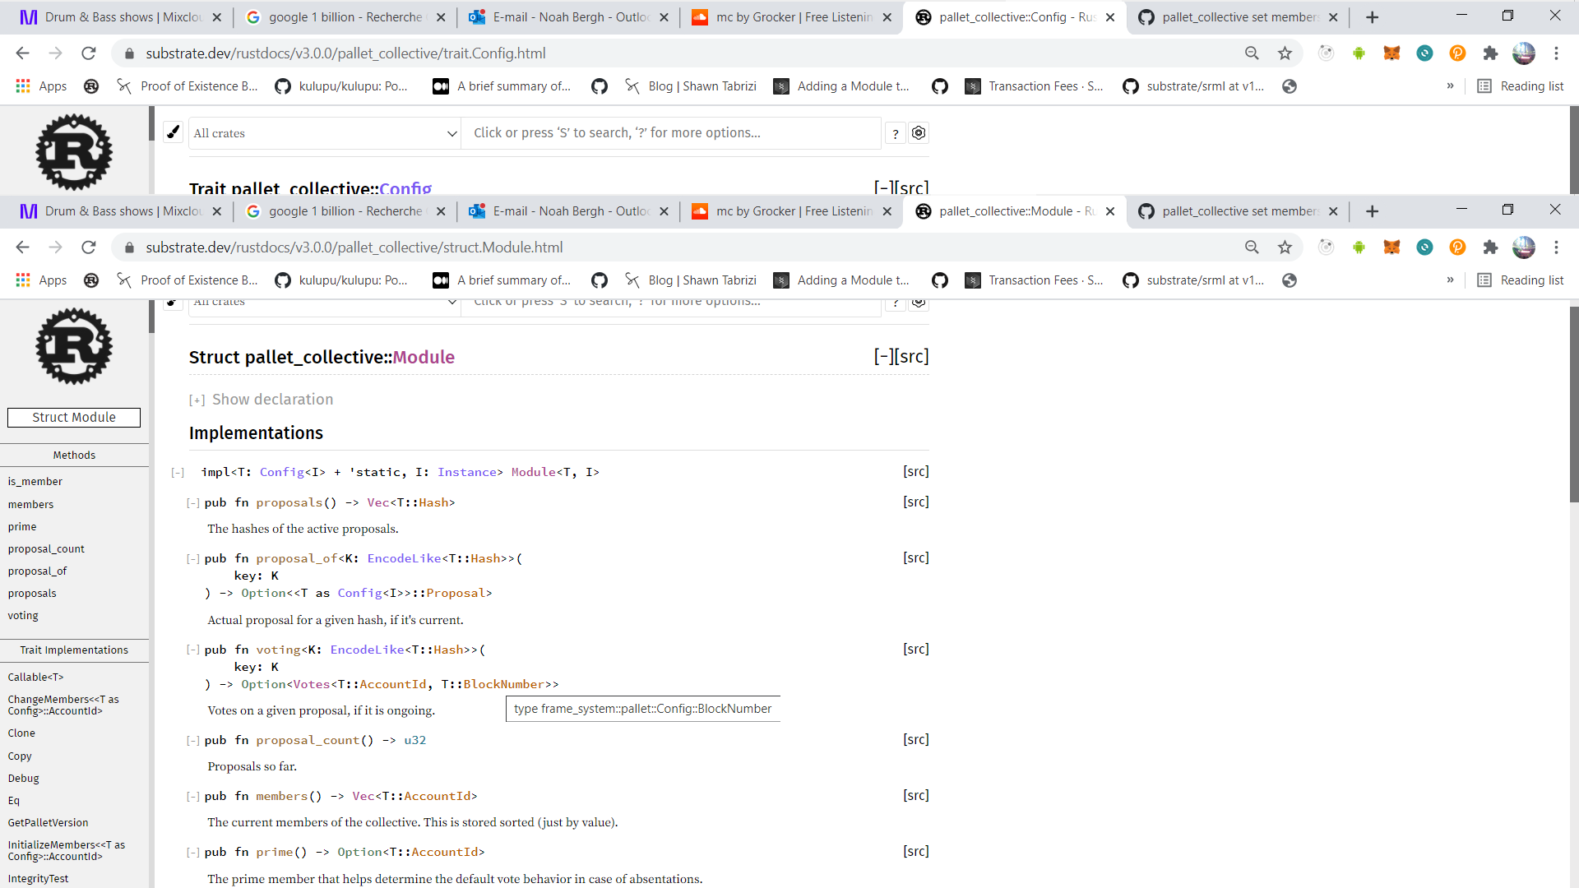Bookmark the struct.Module.html page with star
Screen dimensions: 1579x888
click(1285, 247)
